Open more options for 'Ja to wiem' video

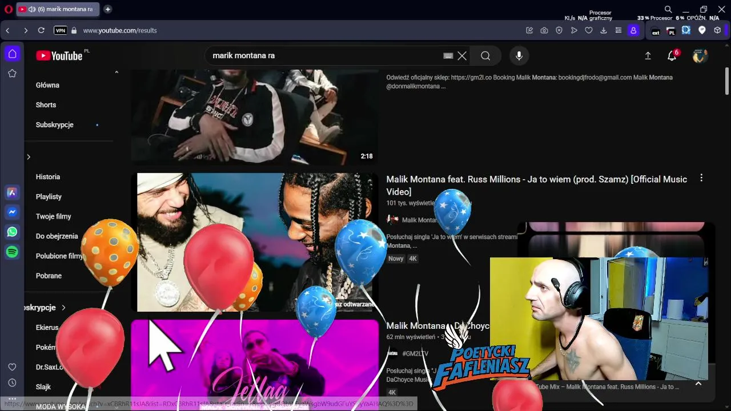click(x=701, y=178)
